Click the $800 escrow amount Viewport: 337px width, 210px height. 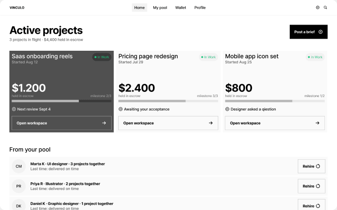pyautogui.click(x=238, y=88)
